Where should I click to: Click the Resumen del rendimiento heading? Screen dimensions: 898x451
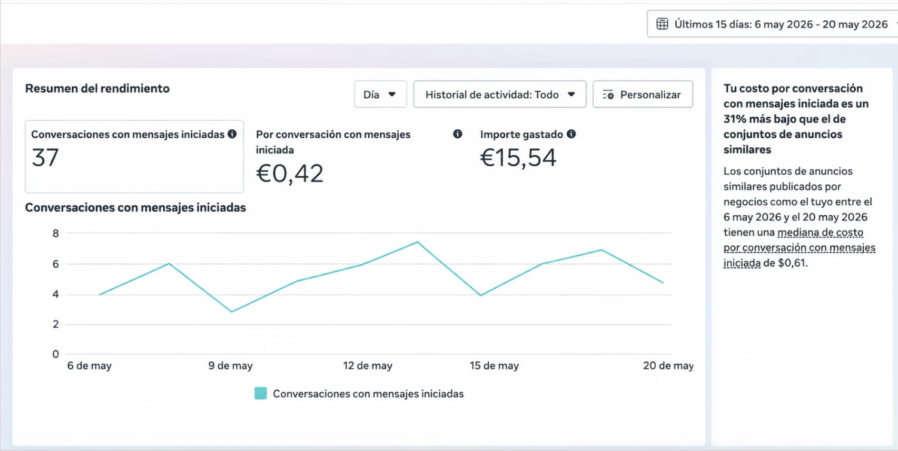97,89
